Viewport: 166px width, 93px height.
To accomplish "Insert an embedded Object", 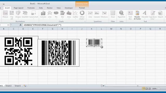I will 160,14.
